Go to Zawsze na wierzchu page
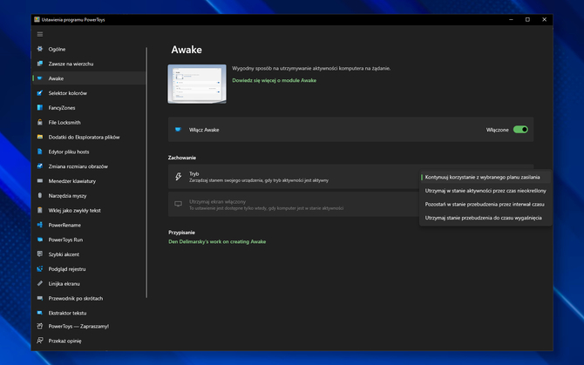 point(89,64)
